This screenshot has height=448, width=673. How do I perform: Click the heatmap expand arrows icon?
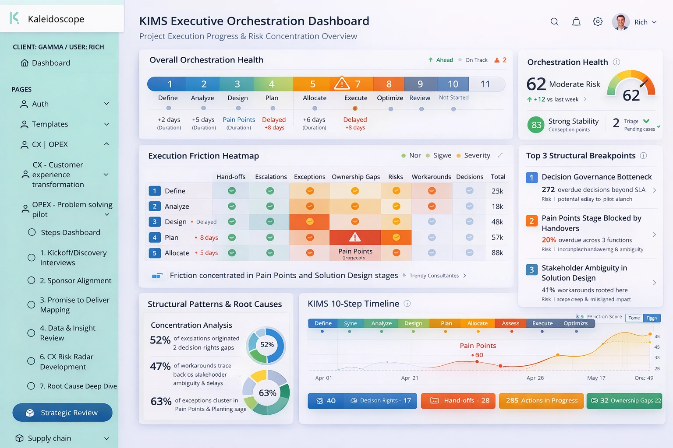tap(500, 155)
